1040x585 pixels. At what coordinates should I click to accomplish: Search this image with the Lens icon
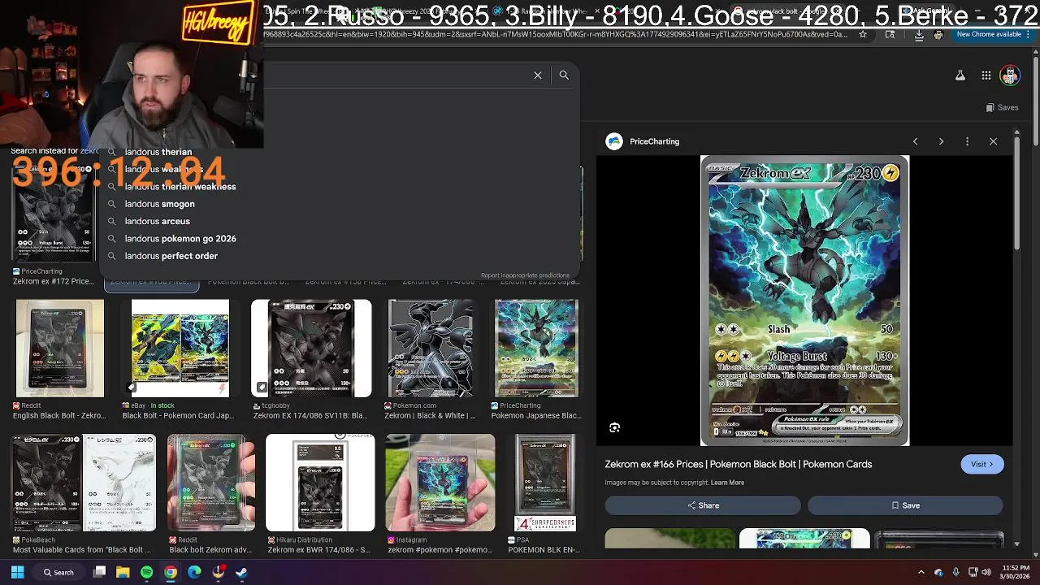[x=614, y=427]
